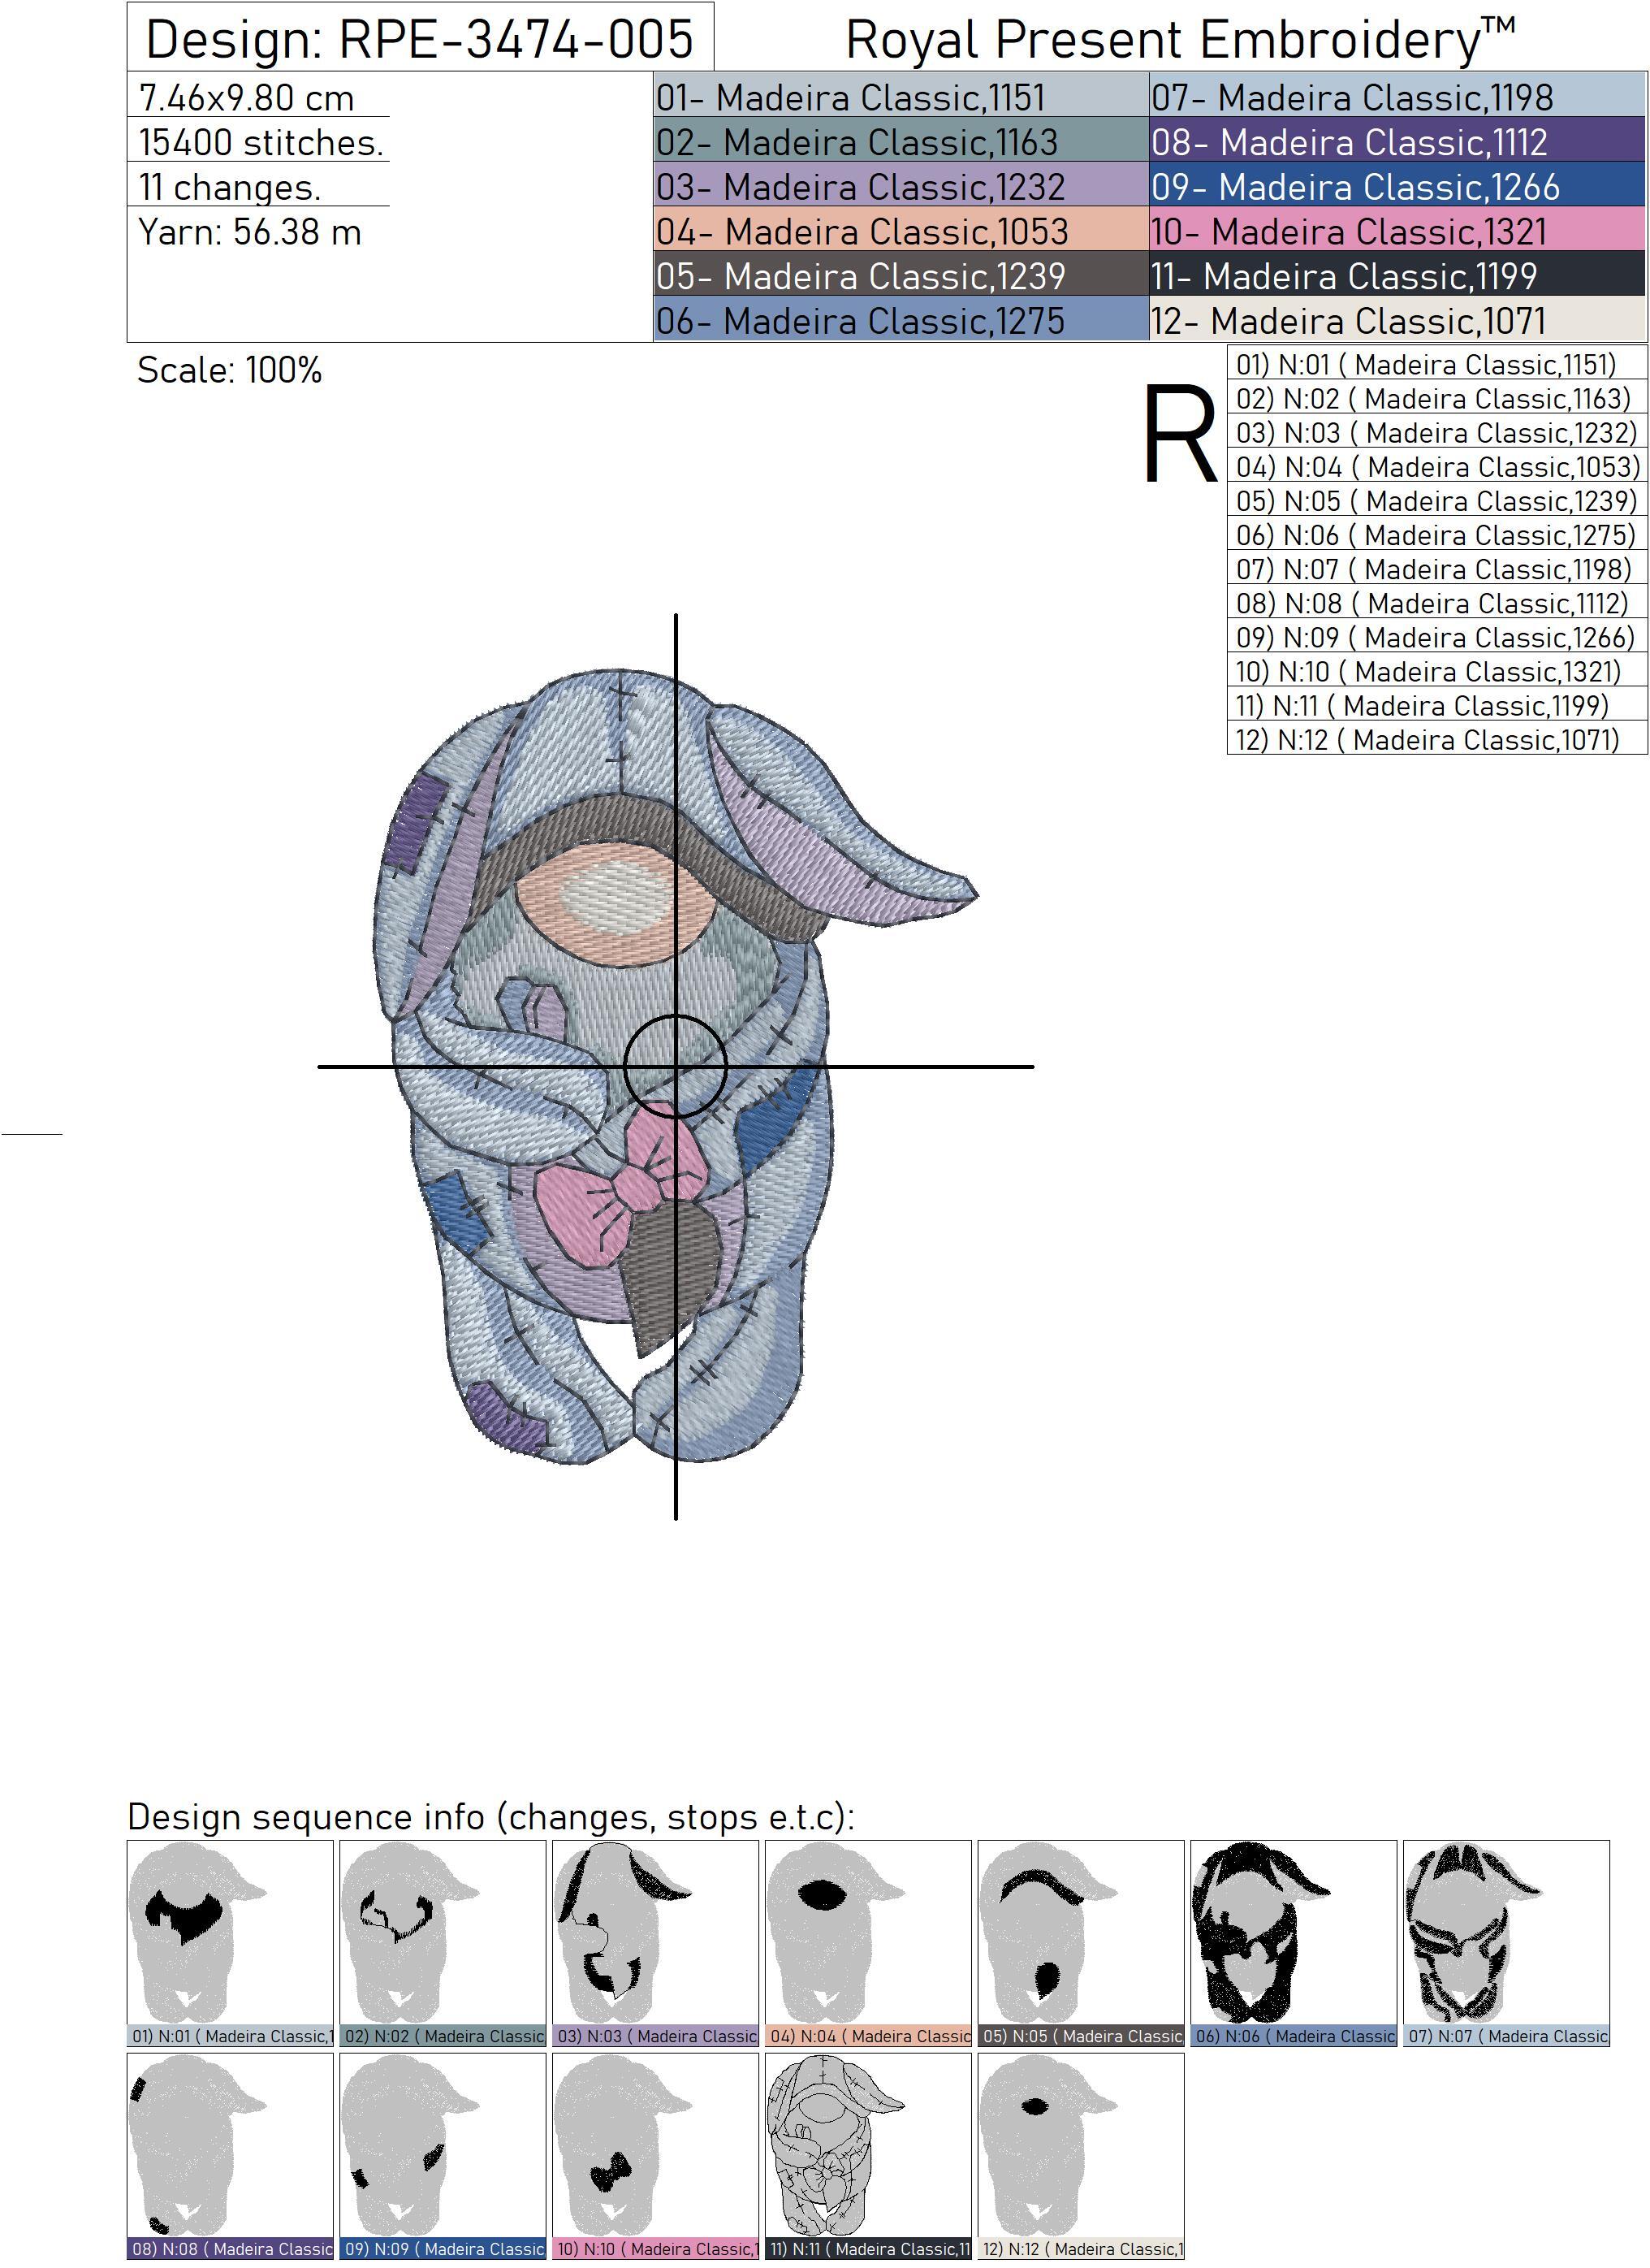Viewport: 1650px width, 2268px height.
Task: Click the Royal Present Embroidery heading
Action: point(1181,40)
